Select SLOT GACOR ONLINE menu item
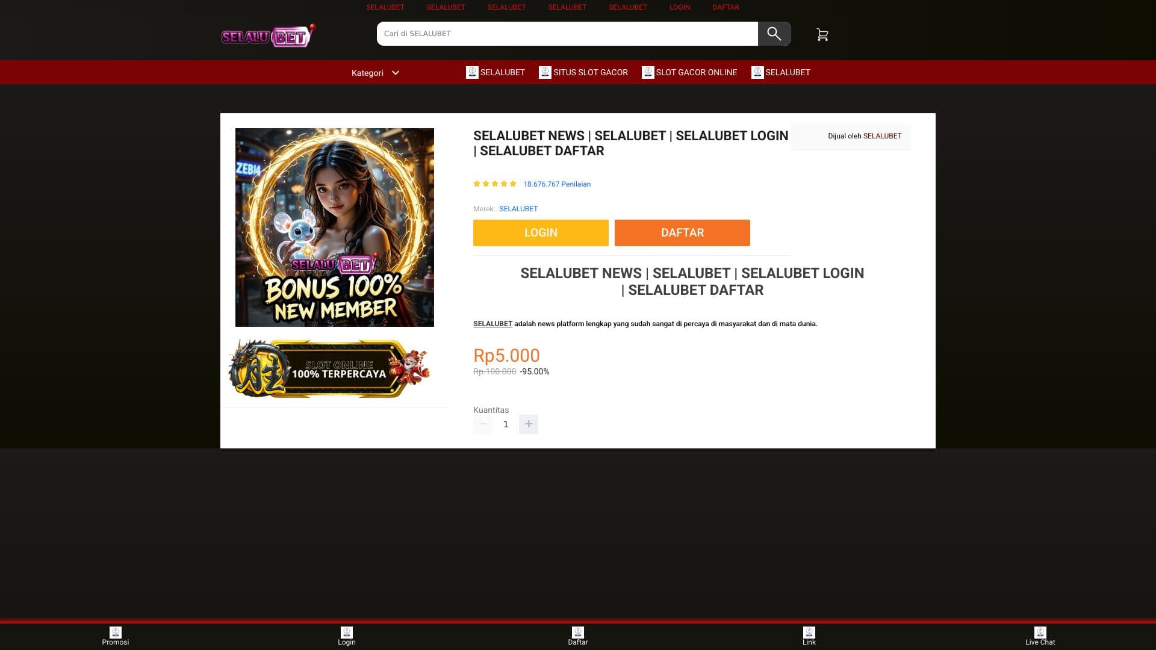The width and height of the screenshot is (1156, 650). 689,72
